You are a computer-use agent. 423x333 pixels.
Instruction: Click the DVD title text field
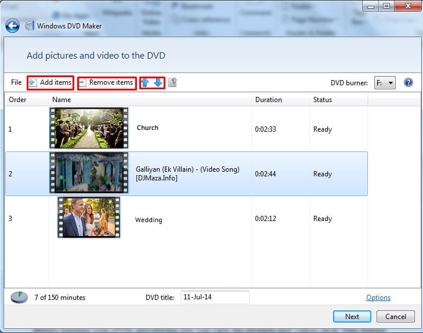point(215,297)
